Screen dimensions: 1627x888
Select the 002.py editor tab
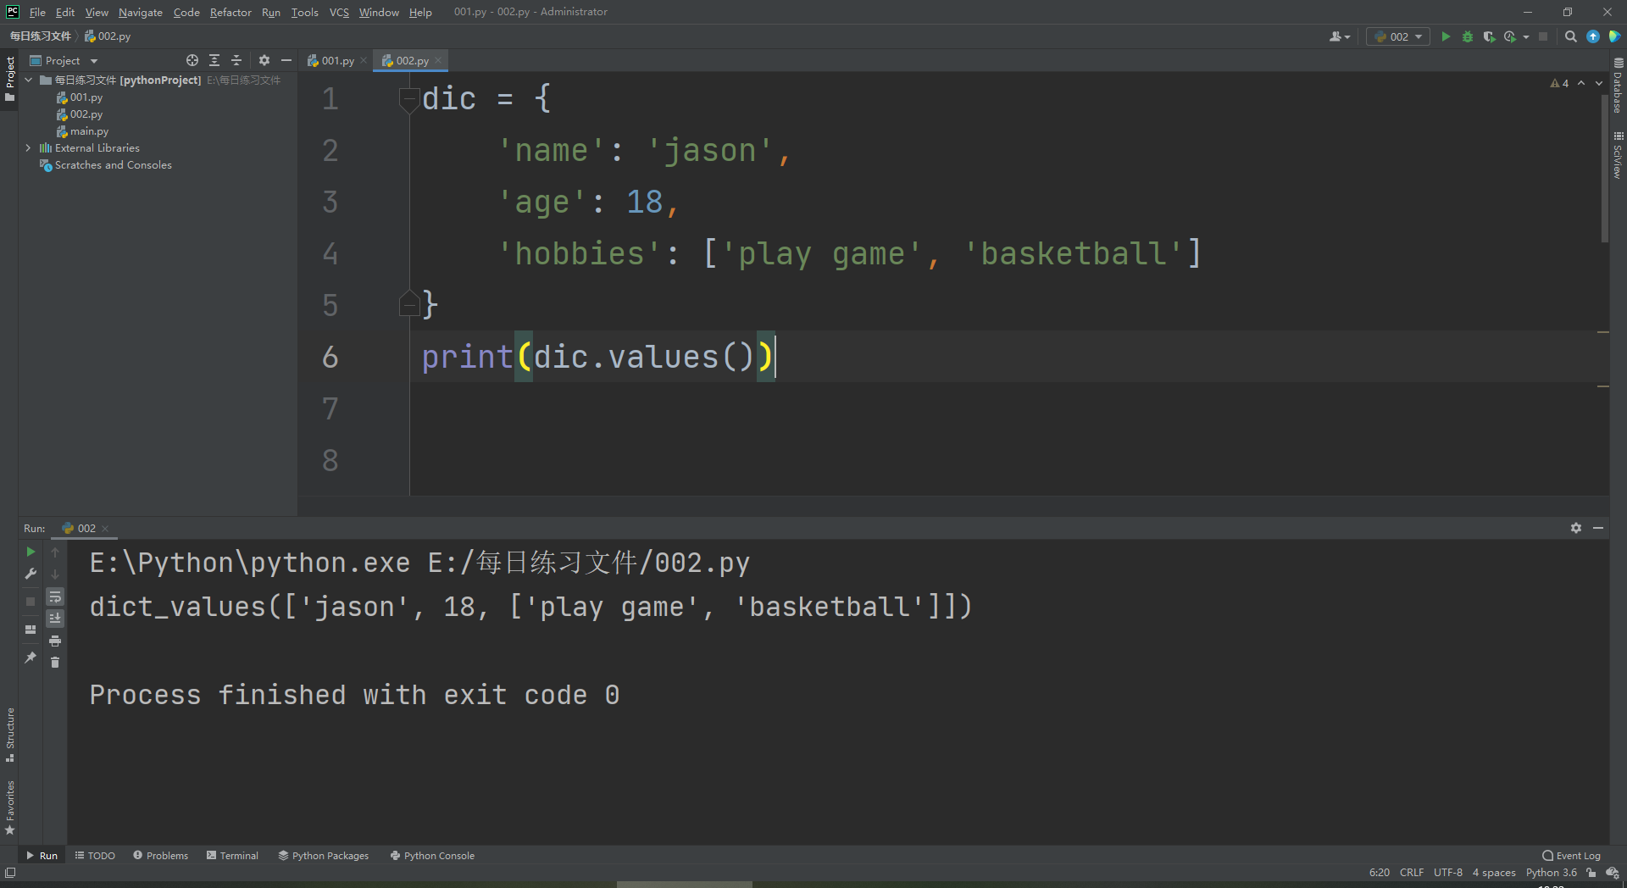411,60
